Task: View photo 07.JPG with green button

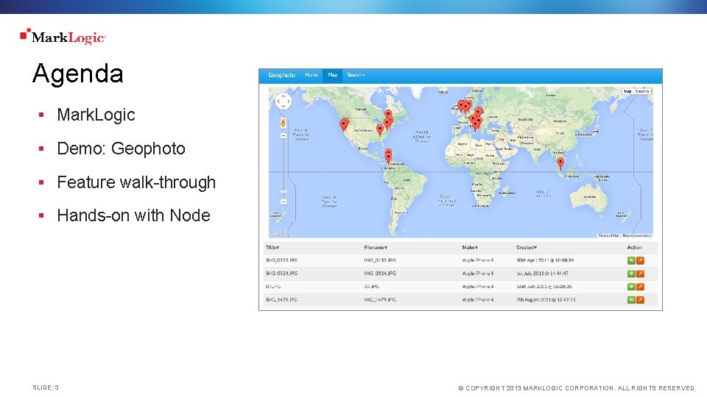Action: pos(631,287)
